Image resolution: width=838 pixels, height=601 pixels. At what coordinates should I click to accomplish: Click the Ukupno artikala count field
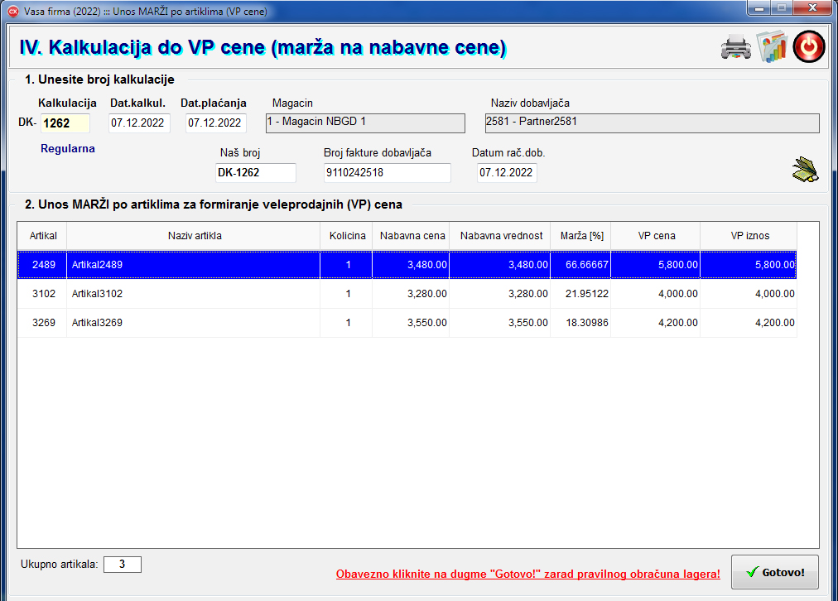click(x=123, y=564)
